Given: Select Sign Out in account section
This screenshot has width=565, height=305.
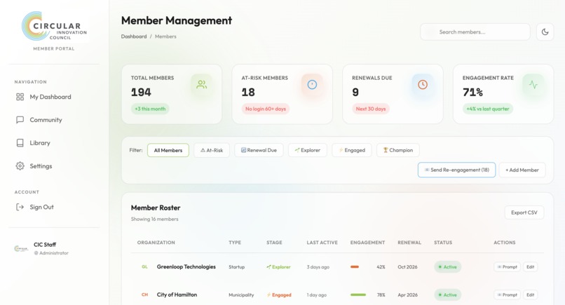Looking at the screenshot, I should (54, 207).
